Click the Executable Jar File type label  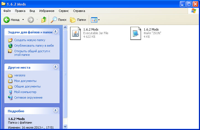[96, 33]
